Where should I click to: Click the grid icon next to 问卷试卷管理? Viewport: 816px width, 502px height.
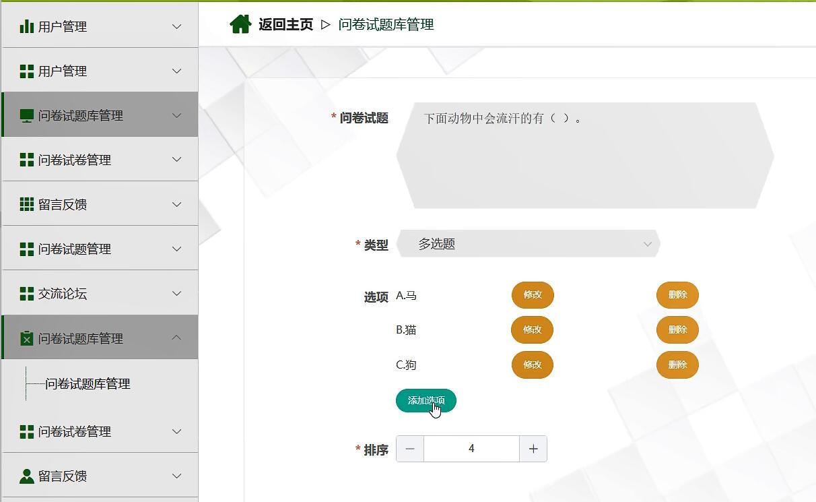26,159
